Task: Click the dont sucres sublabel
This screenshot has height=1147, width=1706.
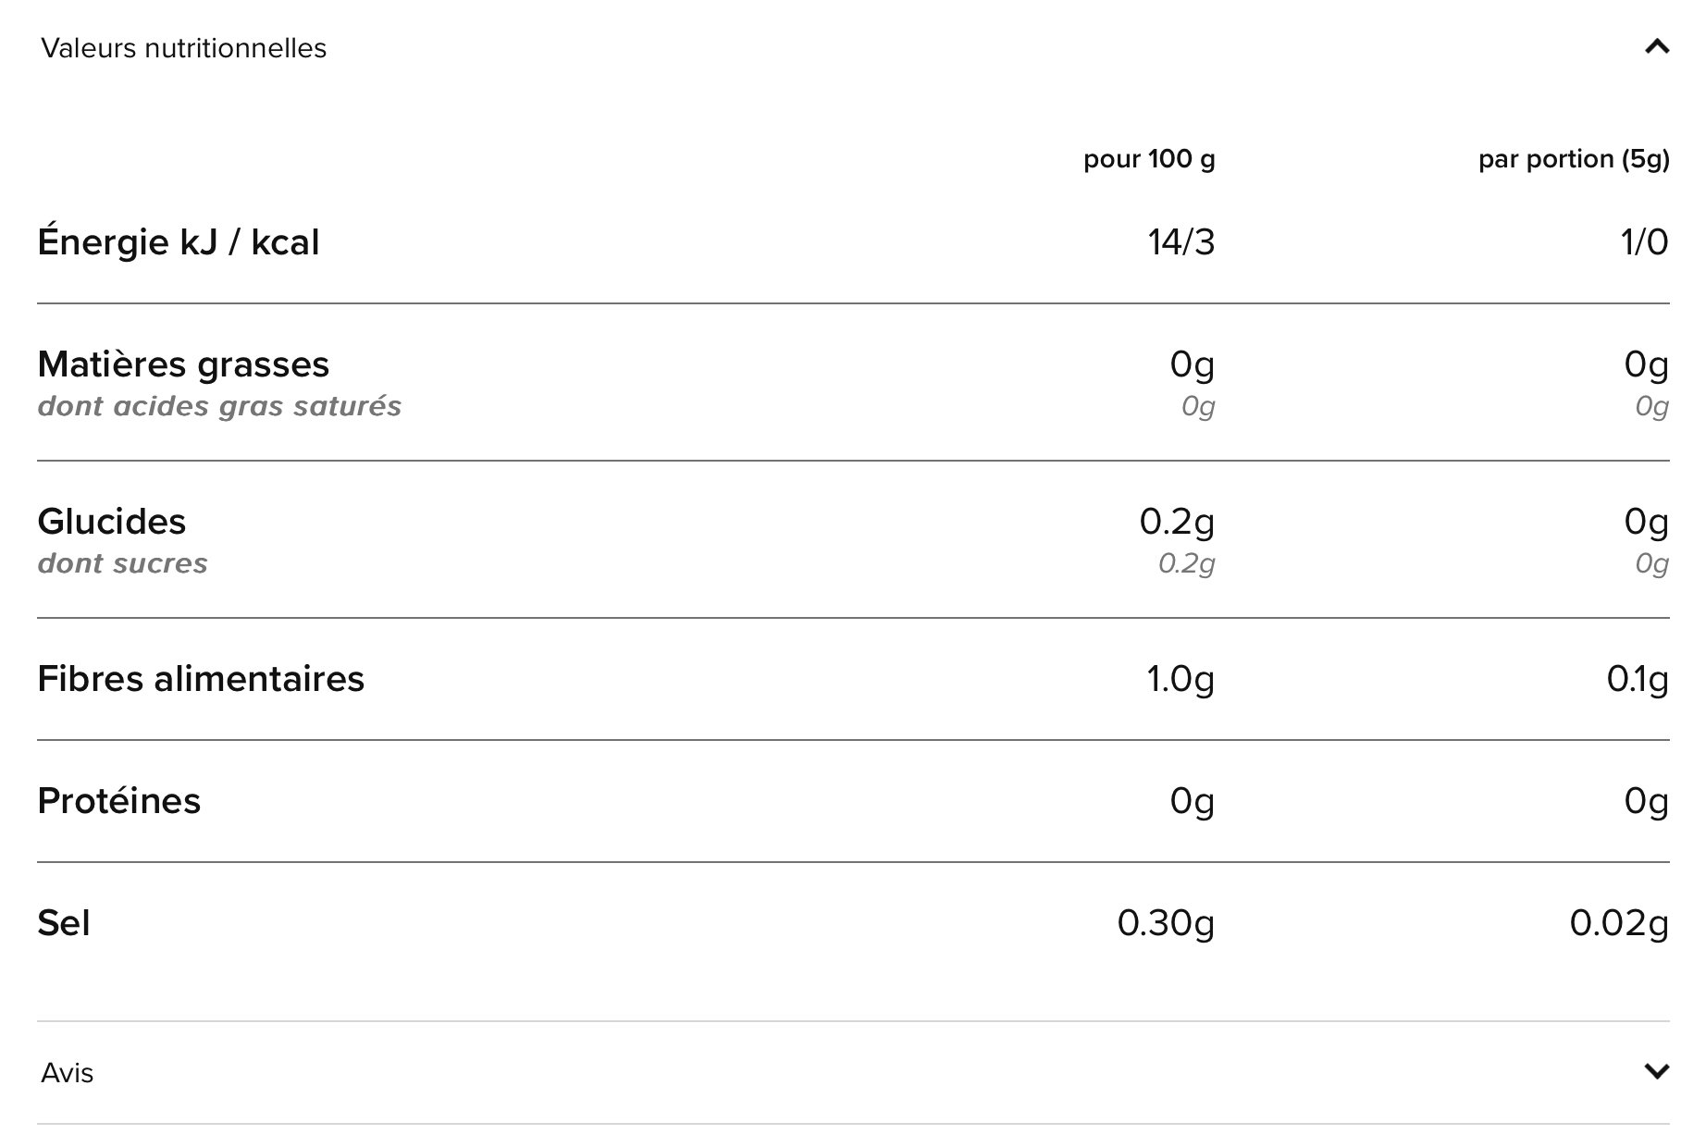Action: (123, 563)
